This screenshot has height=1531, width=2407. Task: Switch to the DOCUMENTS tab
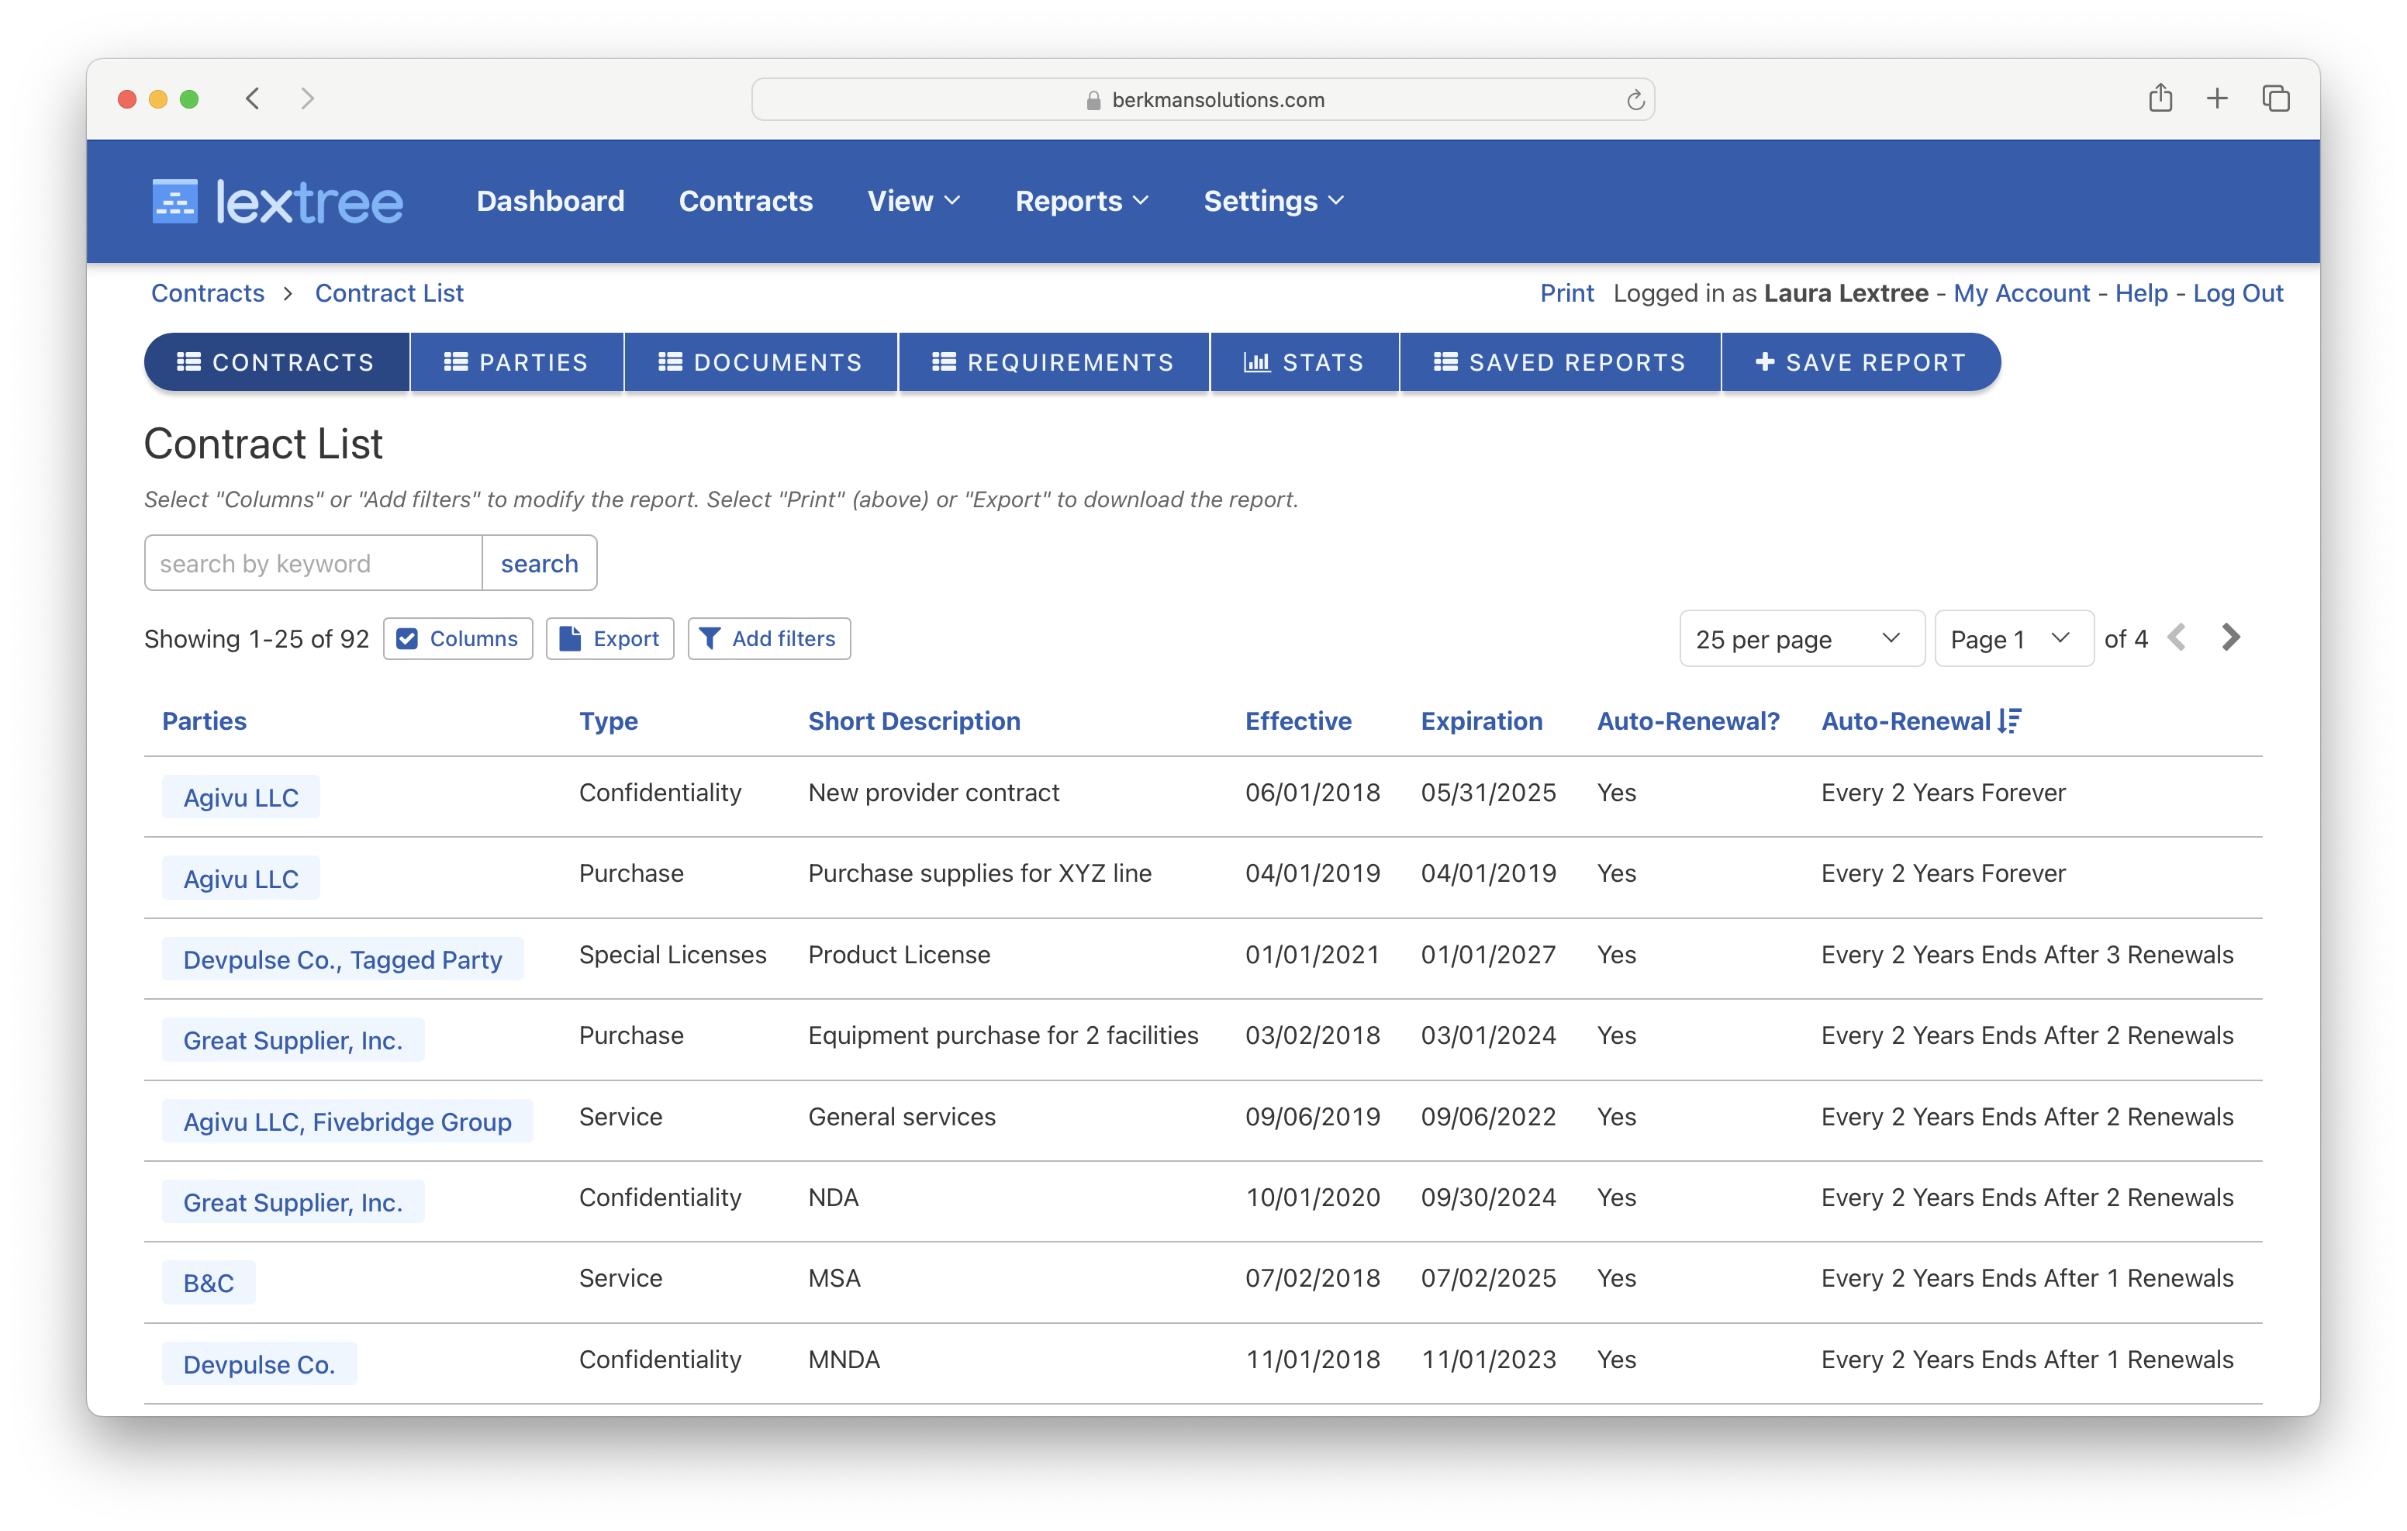(x=761, y=362)
